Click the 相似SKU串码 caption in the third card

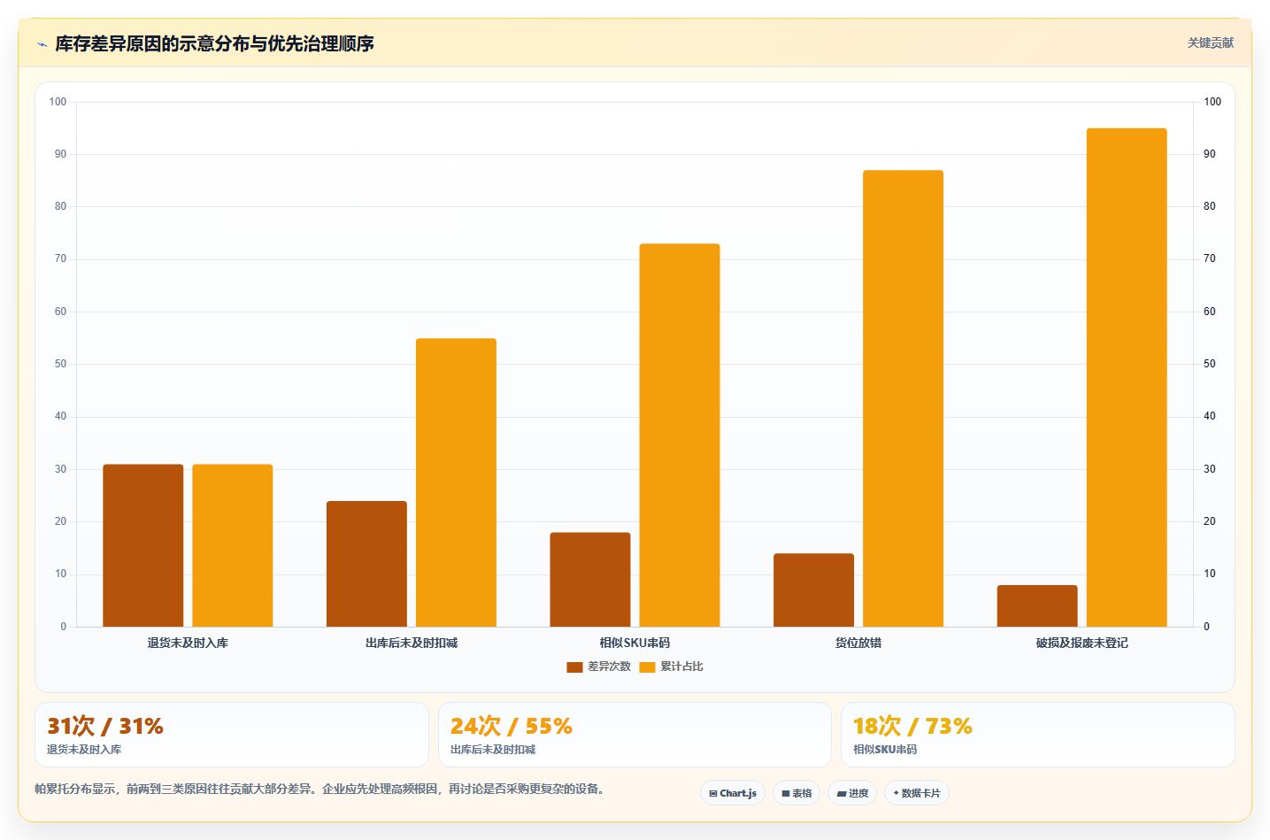[885, 750]
